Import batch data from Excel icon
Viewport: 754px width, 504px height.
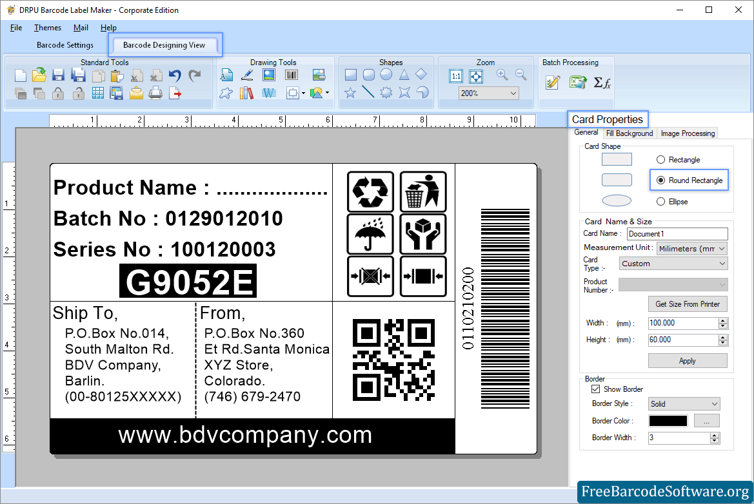(x=578, y=82)
